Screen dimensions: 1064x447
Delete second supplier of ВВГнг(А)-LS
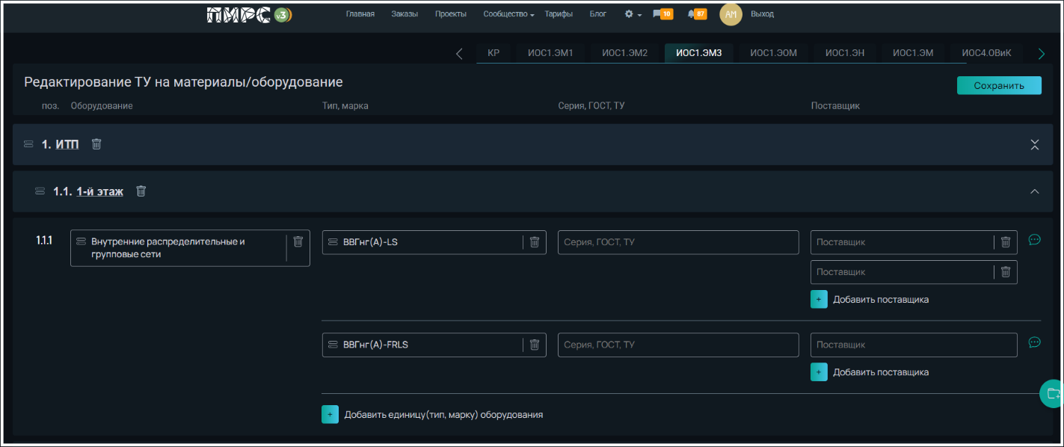click(1006, 272)
